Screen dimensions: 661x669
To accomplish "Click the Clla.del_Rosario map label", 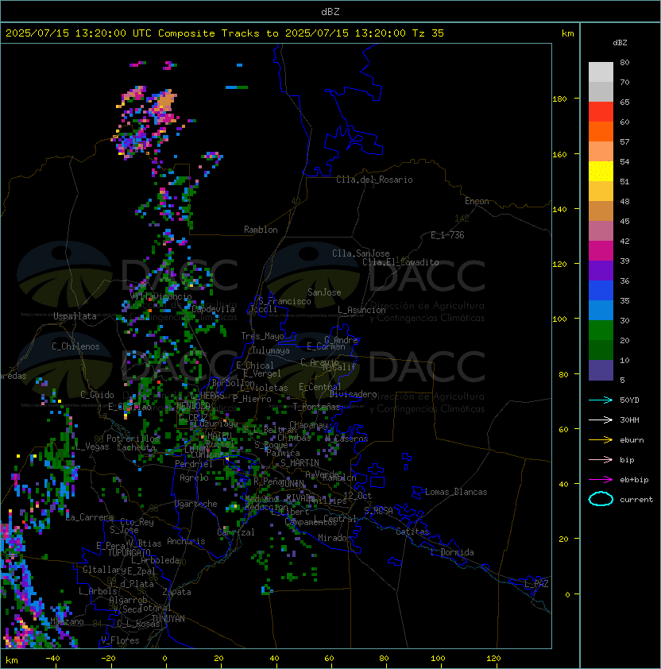I will [374, 180].
